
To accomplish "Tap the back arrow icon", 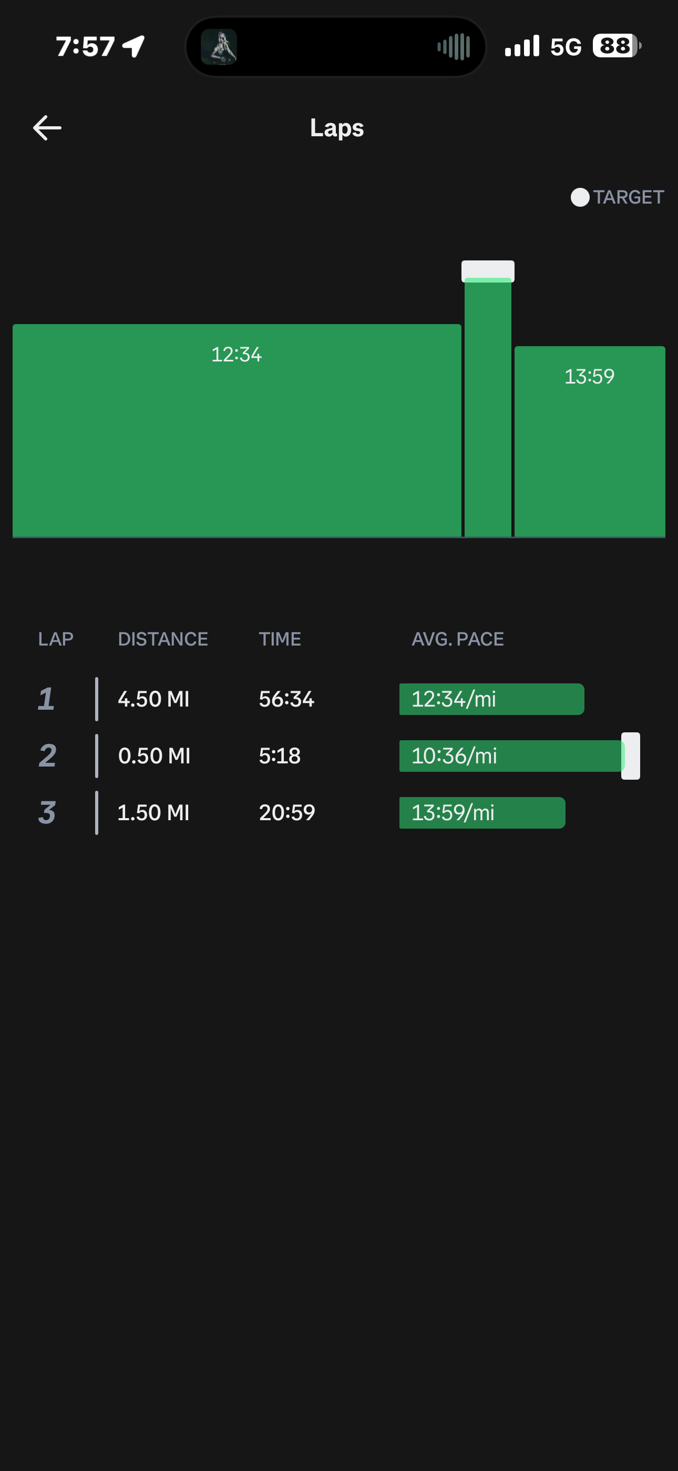I will [47, 127].
